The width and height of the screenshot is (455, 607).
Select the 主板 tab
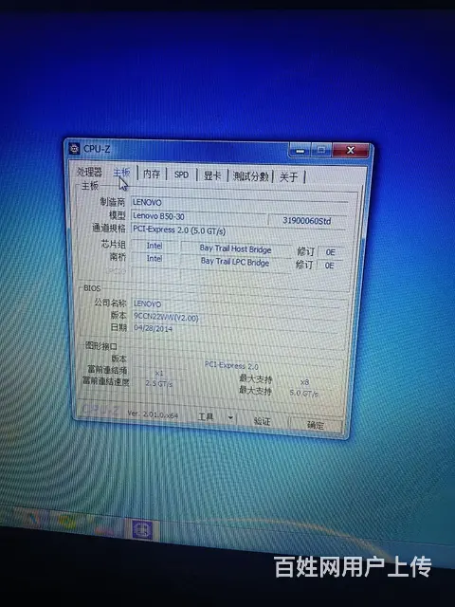[x=121, y=173]
